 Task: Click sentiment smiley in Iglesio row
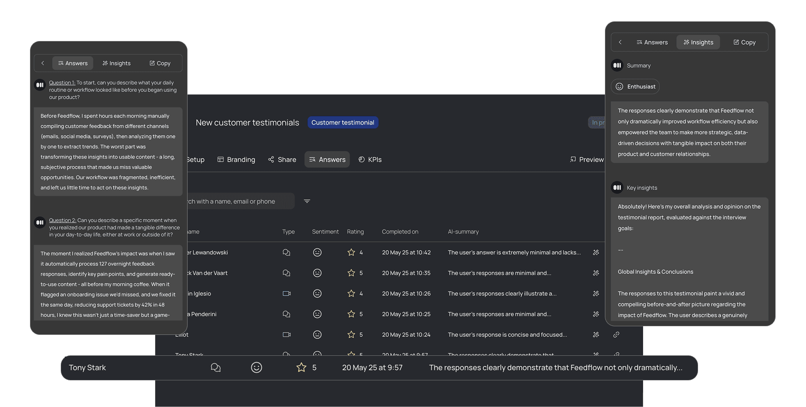click(317, 293)
